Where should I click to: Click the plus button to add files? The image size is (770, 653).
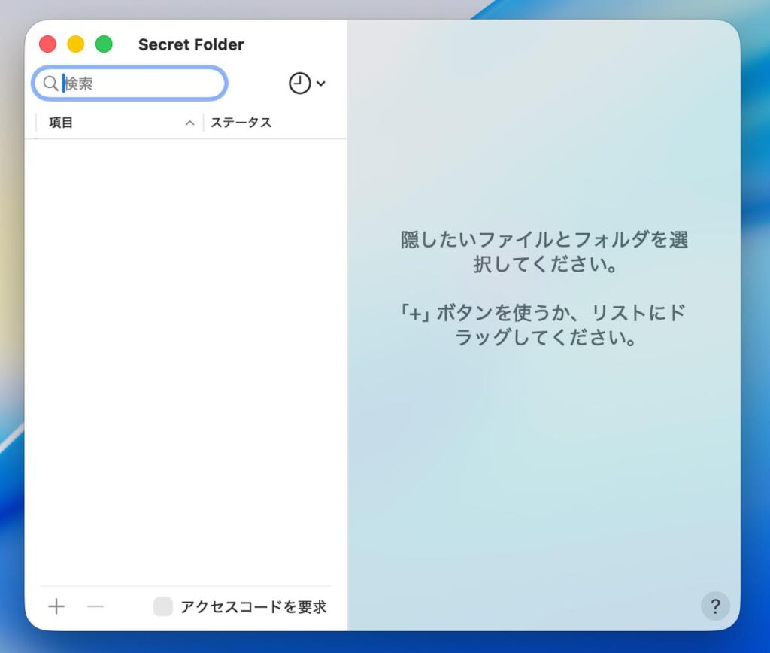(x=56, y=606)
